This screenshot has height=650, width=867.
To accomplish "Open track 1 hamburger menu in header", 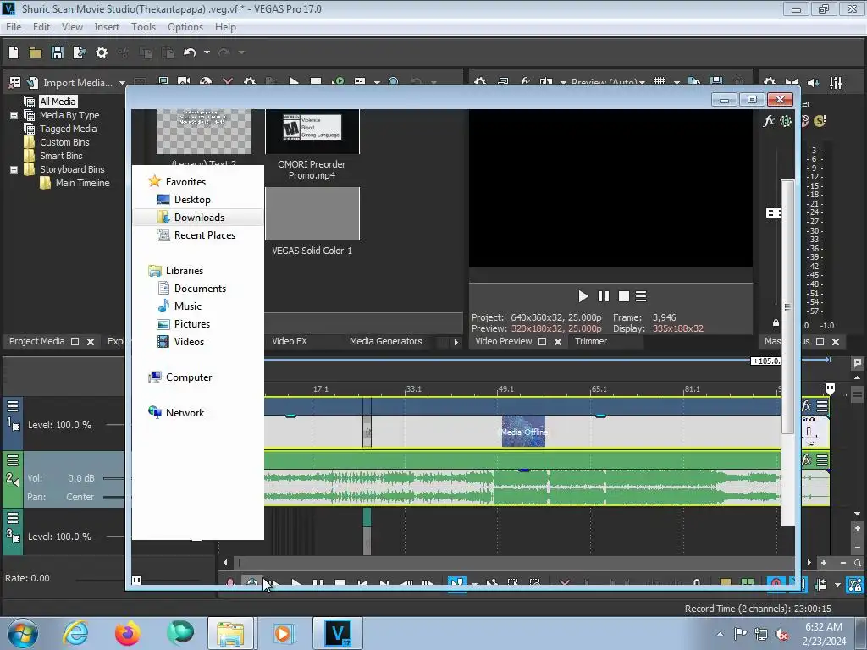I will pyautogui.click(x=13, y=406).
